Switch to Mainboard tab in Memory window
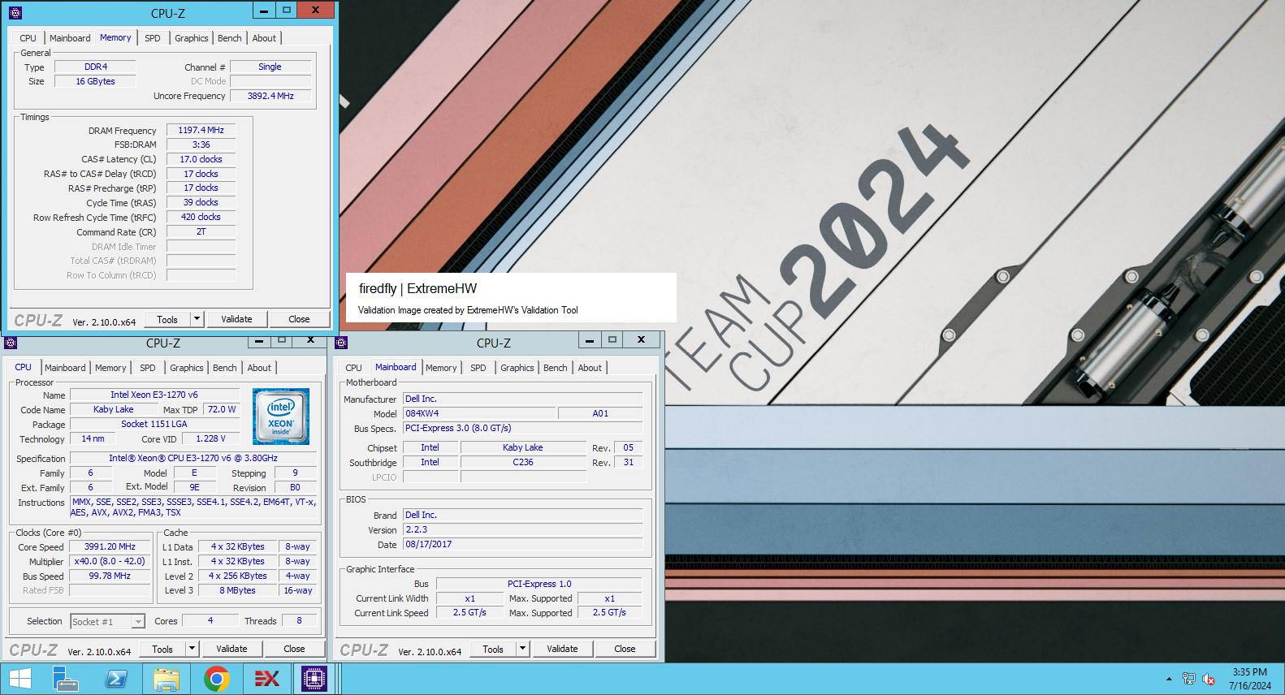 pos(70,38)
